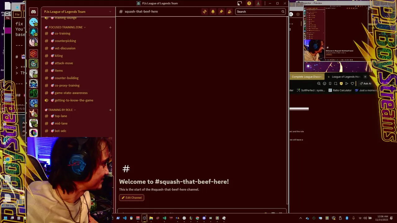Image resolution: width=397 pixels, height=223 pixels.
Task: Click Chrome icon on the taskbar
Action: (x=197, y=218)
